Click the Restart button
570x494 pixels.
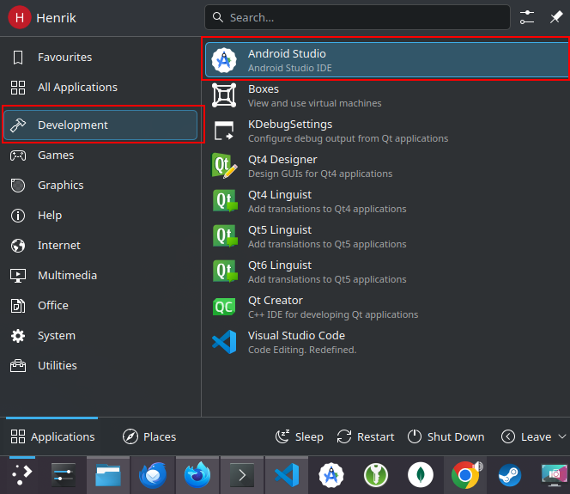(366, 436)
